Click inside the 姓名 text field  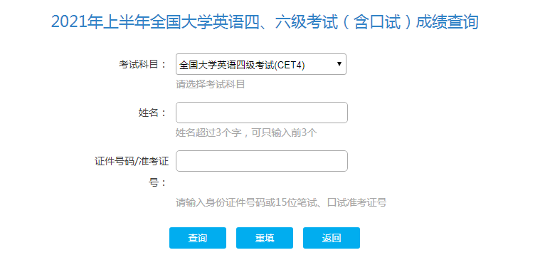(262, 113)
